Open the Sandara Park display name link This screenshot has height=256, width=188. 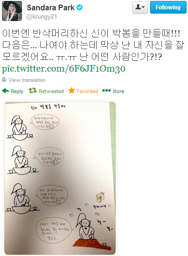coord(51,7)
